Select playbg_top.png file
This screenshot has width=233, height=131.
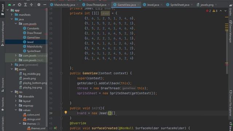tap(31, 87)
